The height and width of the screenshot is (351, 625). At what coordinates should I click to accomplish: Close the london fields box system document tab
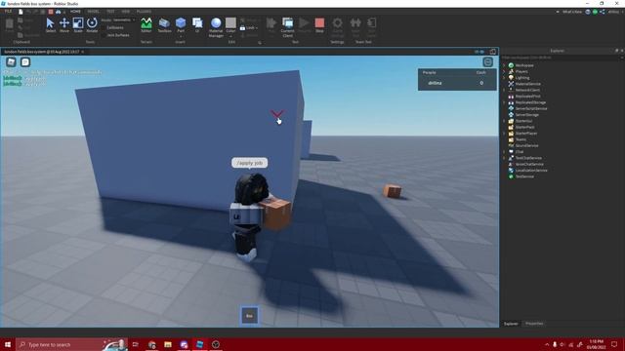pos(83,52)
